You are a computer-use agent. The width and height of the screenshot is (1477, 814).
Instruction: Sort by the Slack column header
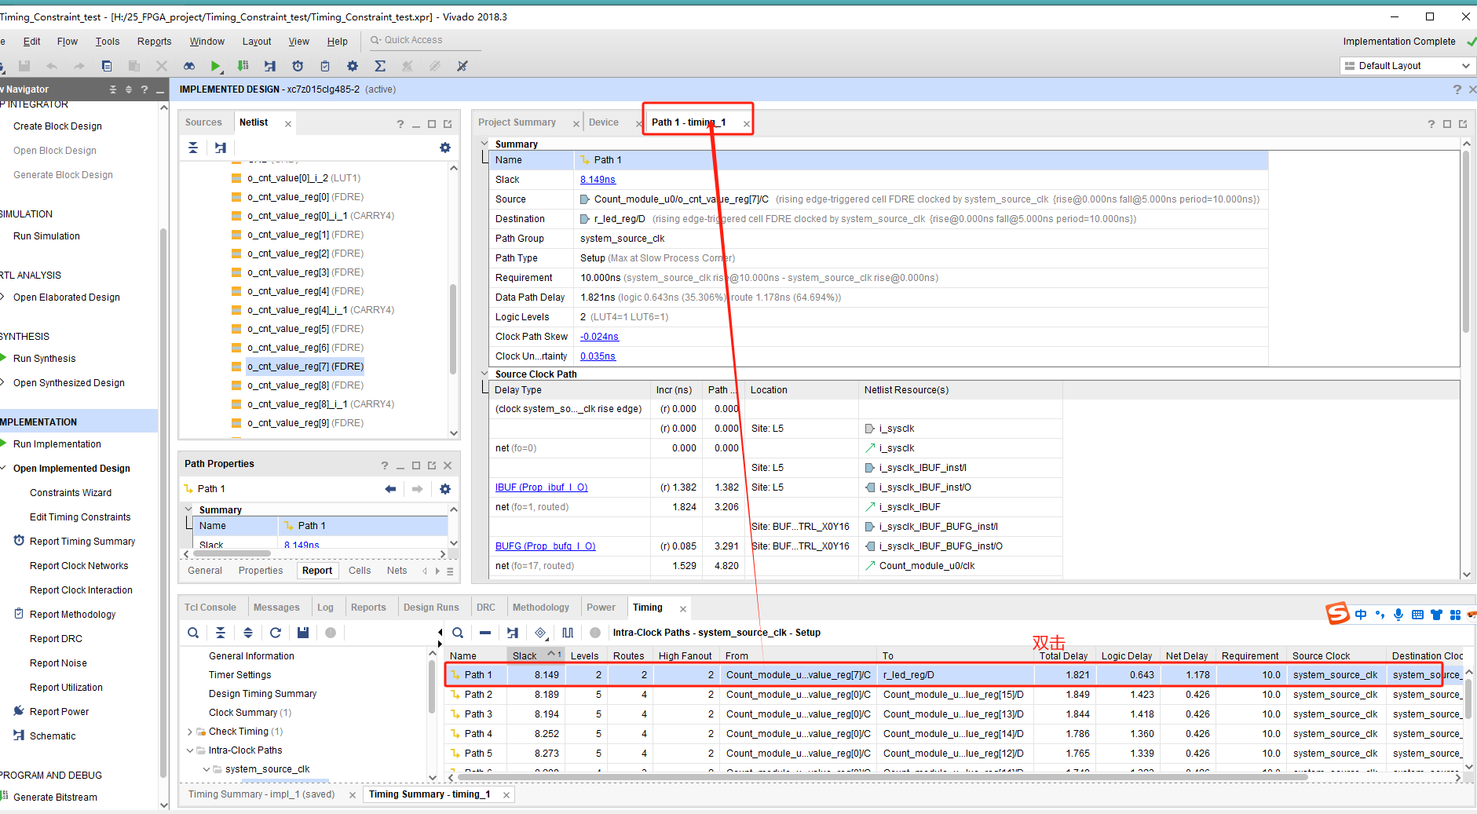point(535,655)
